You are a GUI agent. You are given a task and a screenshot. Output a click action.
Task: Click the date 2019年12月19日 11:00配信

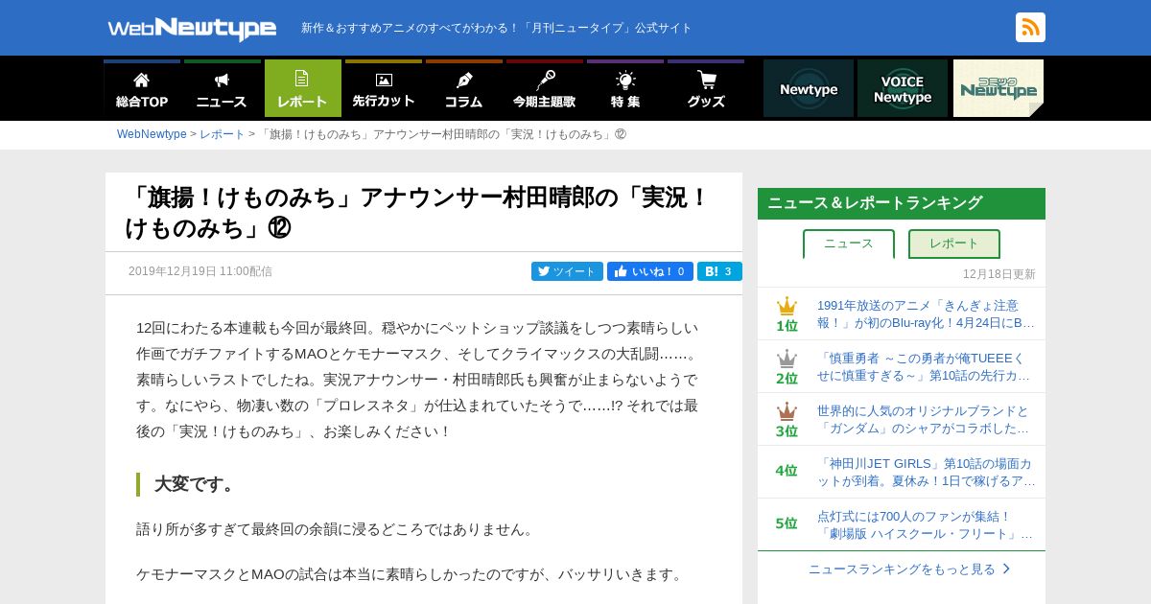(200, 271)
